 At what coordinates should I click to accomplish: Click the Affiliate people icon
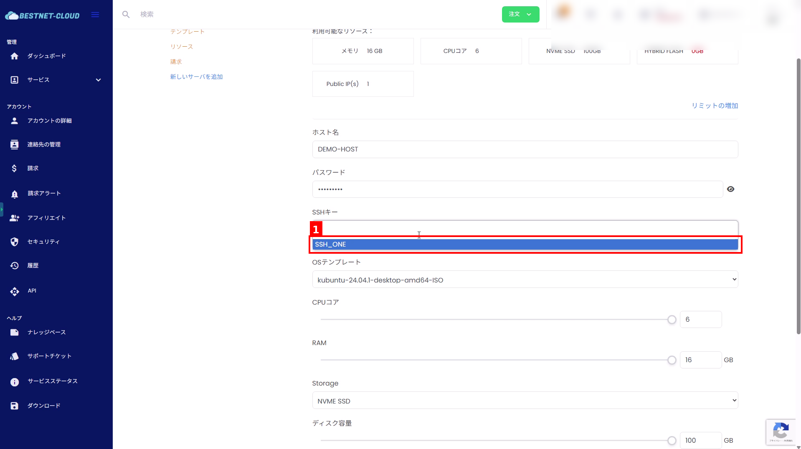pos(15,218)
